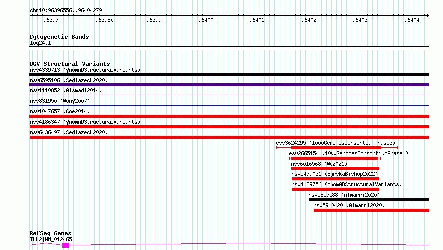Screen dimensions: 443x250
Task: Click the esv2665154 red variant bar
Action: [x=334, y=158]
